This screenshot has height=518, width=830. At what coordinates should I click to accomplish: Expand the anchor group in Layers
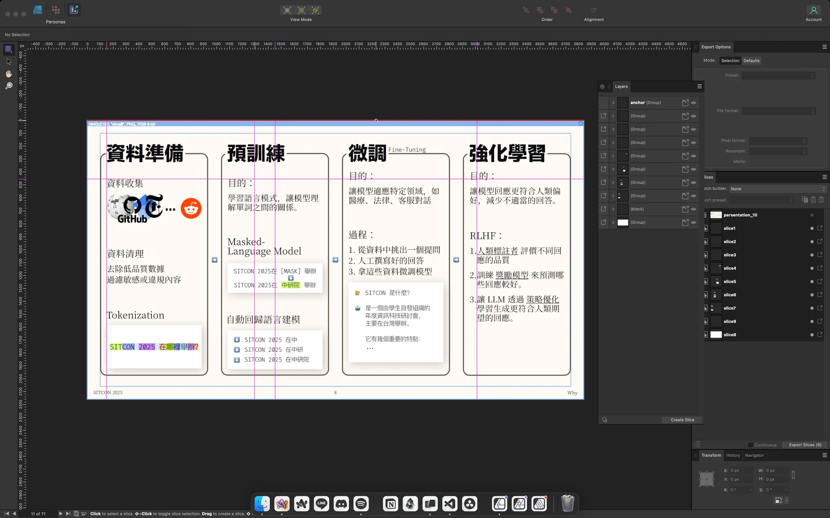[613, 102]
